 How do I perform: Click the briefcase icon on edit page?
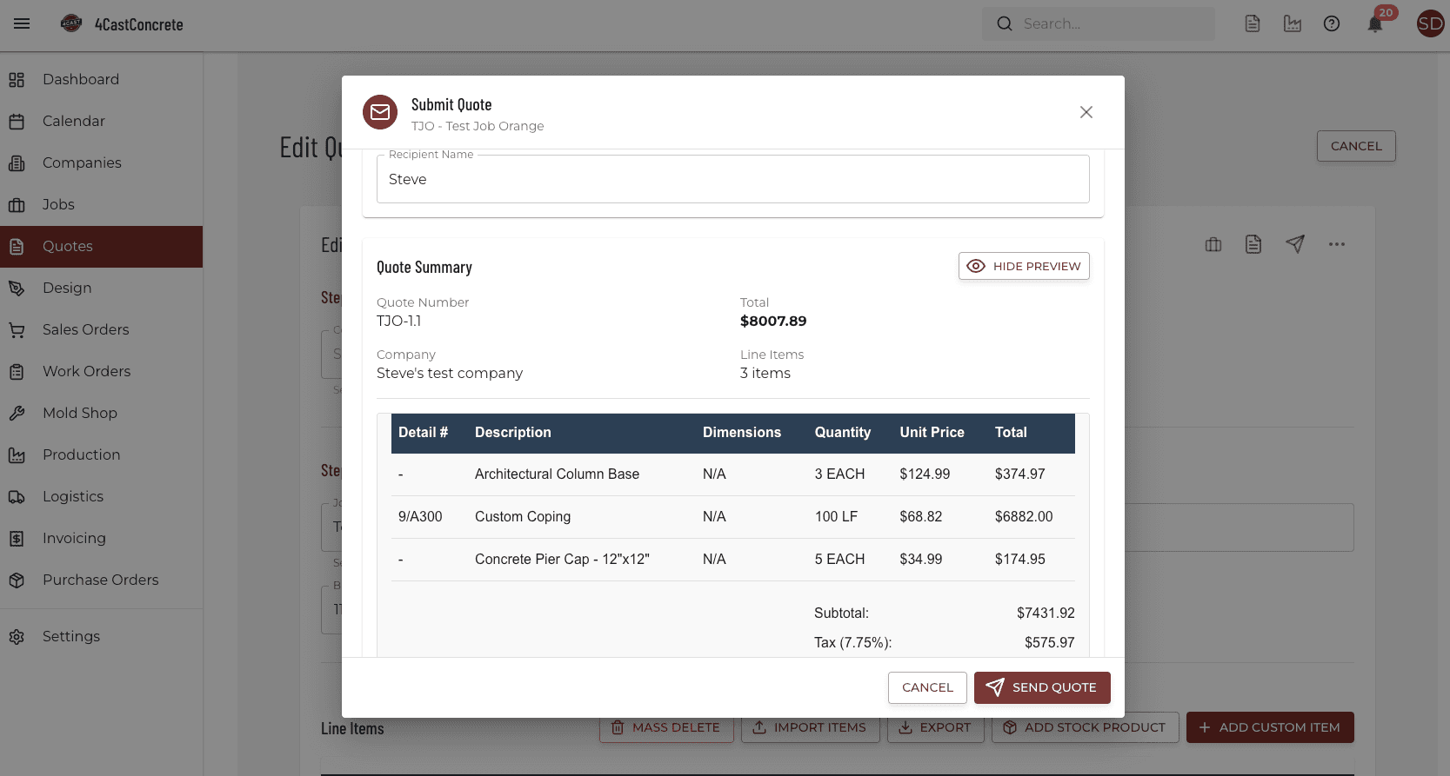point(1213,244)
